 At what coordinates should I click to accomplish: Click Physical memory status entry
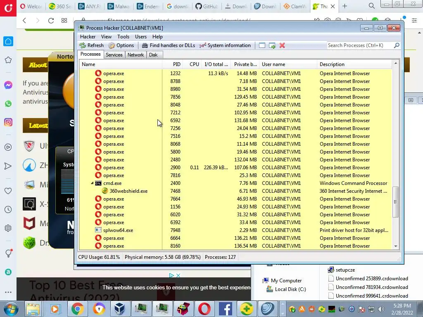[x=162, y=257]
